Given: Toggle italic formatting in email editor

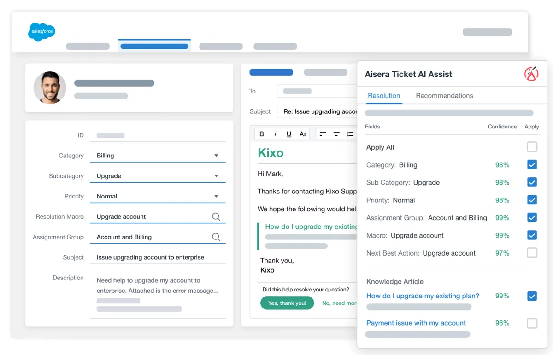Looking at the screenshot, I should 275,134.
